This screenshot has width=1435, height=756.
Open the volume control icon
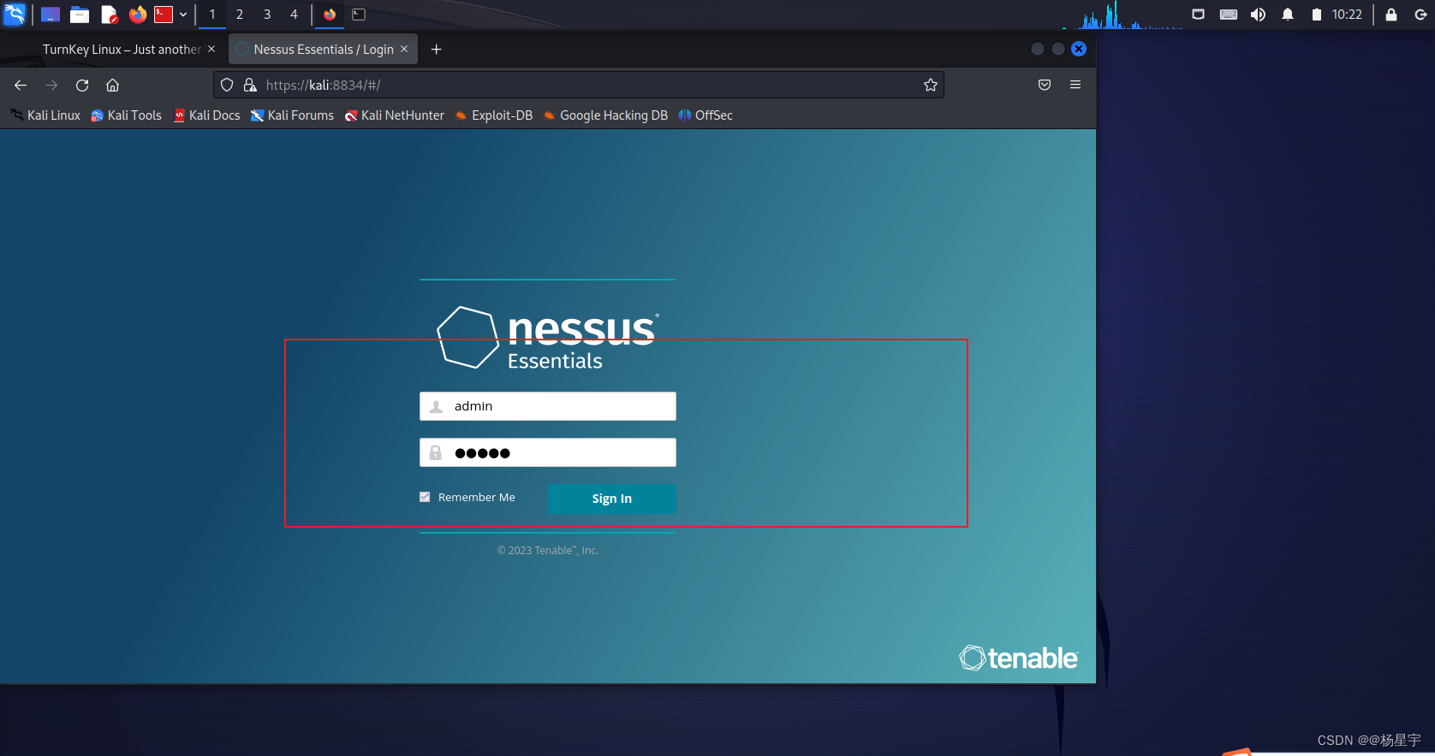pos(1258,15)
